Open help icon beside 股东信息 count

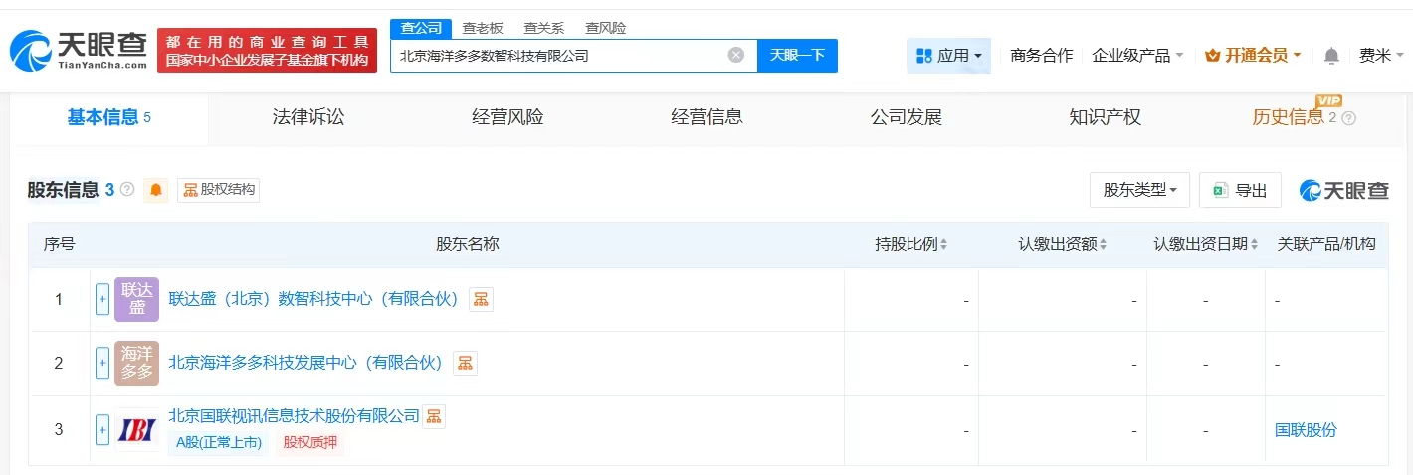pyautogui.click(x=127, y=189)
